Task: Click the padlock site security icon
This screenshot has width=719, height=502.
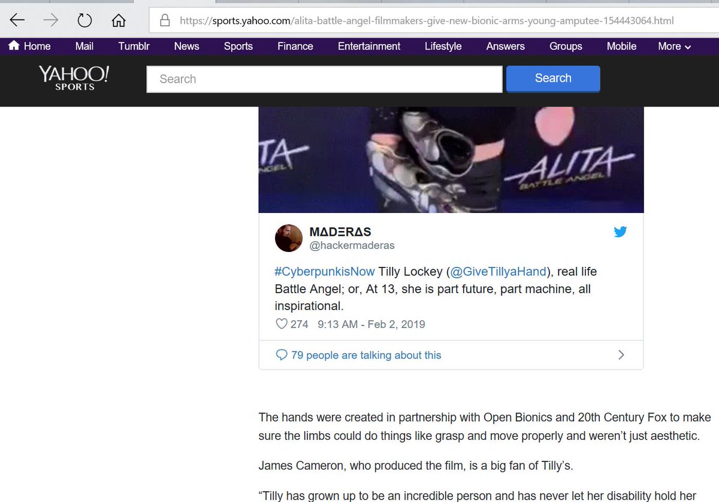Action: click(x=165, y=21)
